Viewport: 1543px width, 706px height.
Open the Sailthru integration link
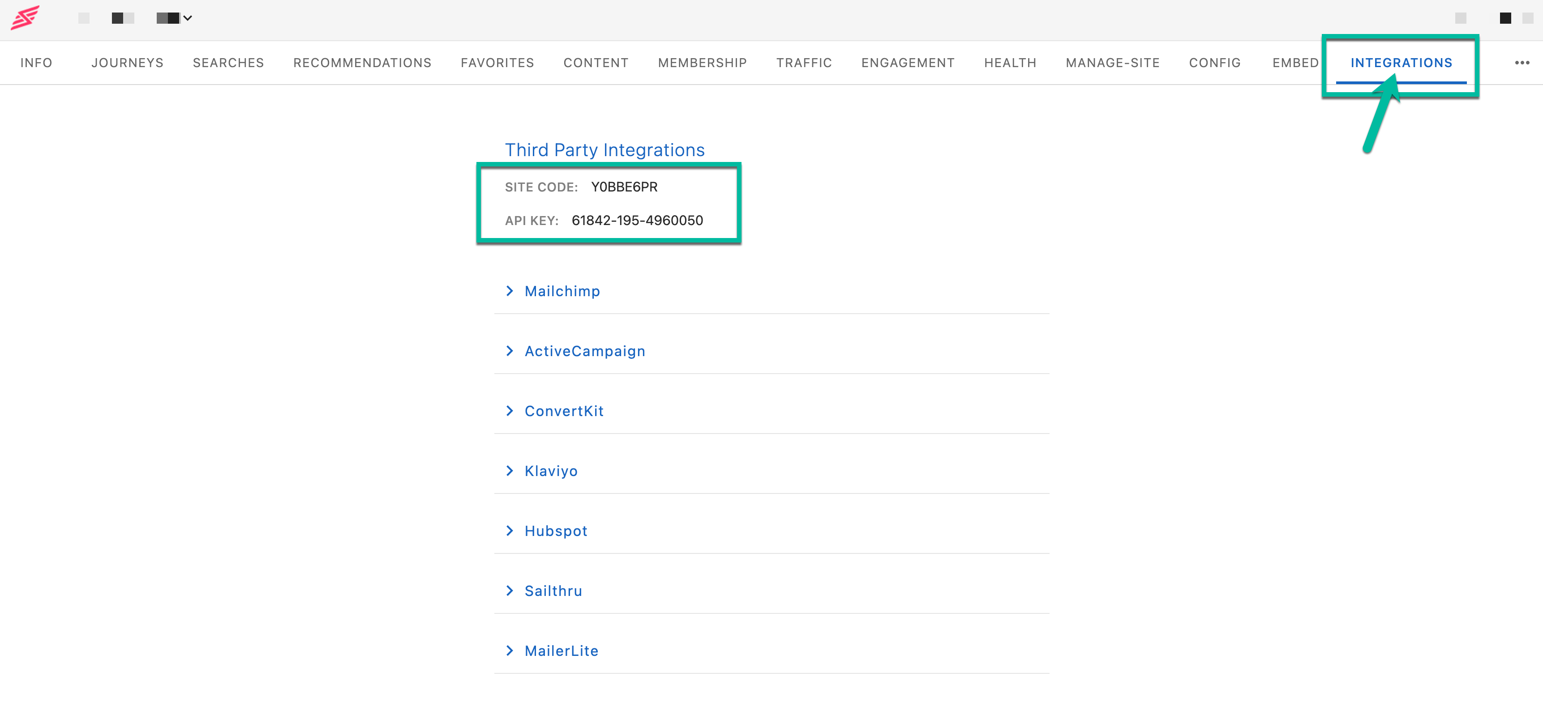click(553, 591)
